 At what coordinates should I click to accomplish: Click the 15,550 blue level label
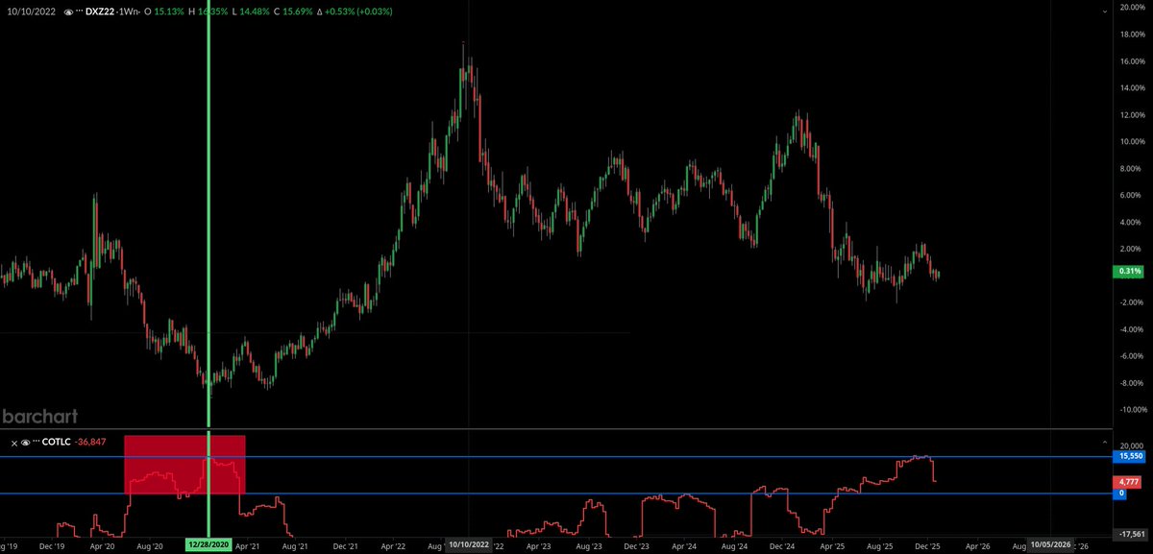(x=1129, y=457)
